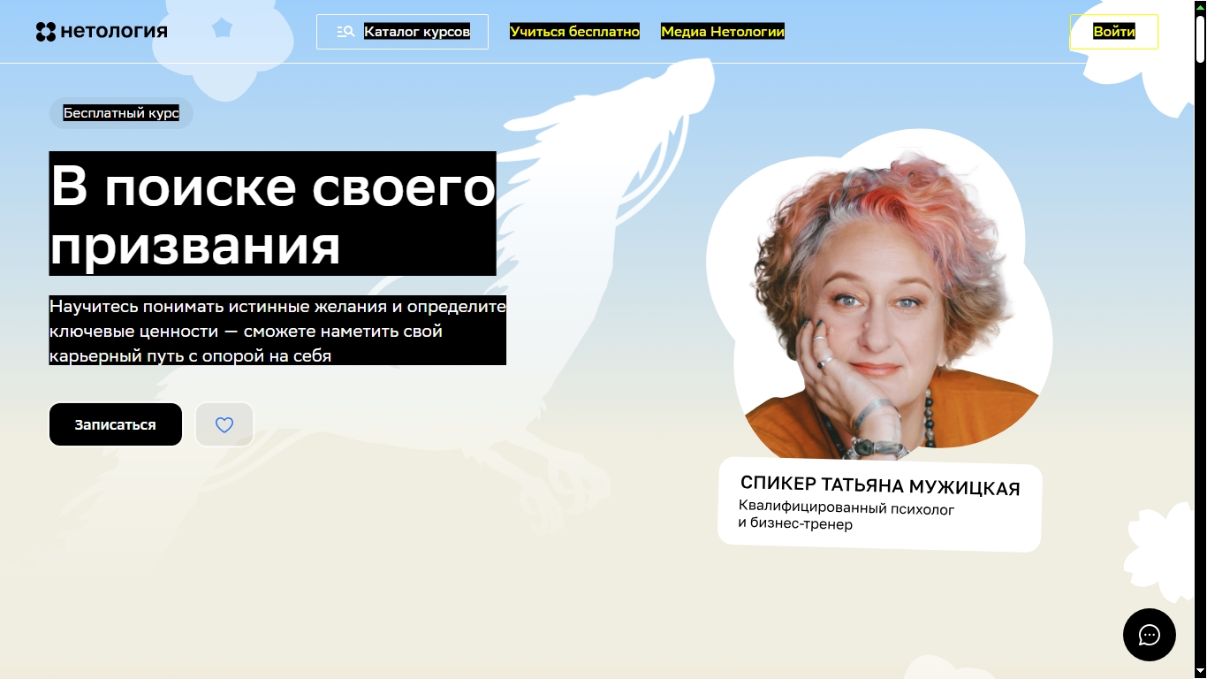Screen dimensions: 1207x679
Task: Click the Записаться enrollment button
Action: click(115, 424)
